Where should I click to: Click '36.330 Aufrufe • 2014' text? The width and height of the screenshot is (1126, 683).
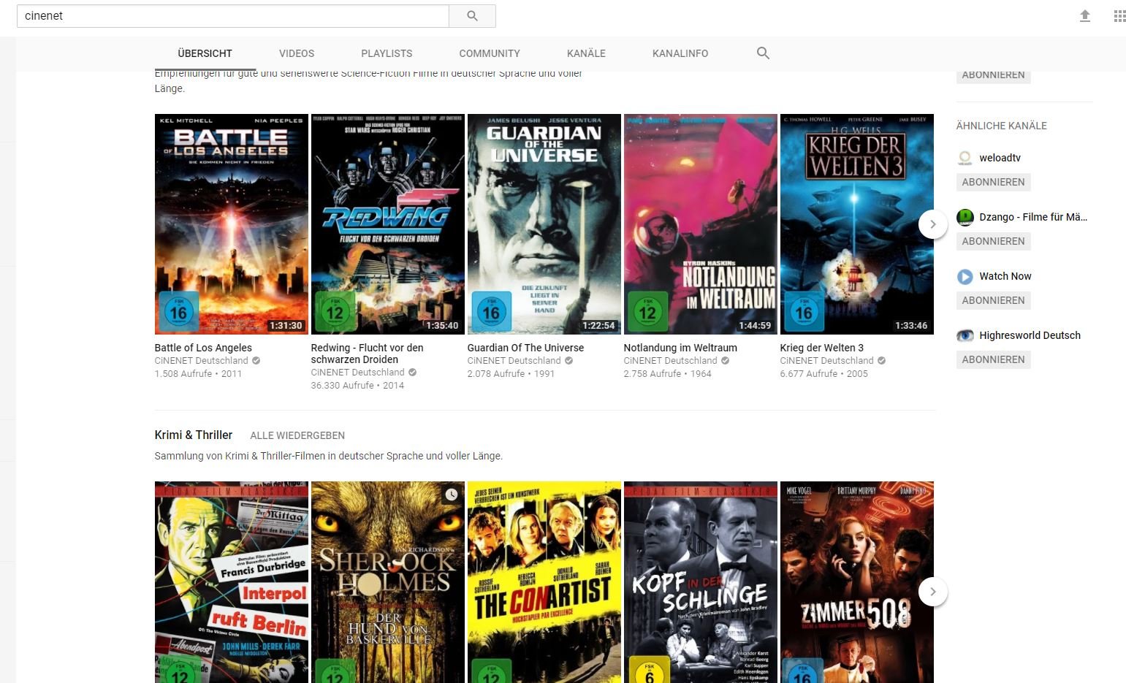click(357, 386)
